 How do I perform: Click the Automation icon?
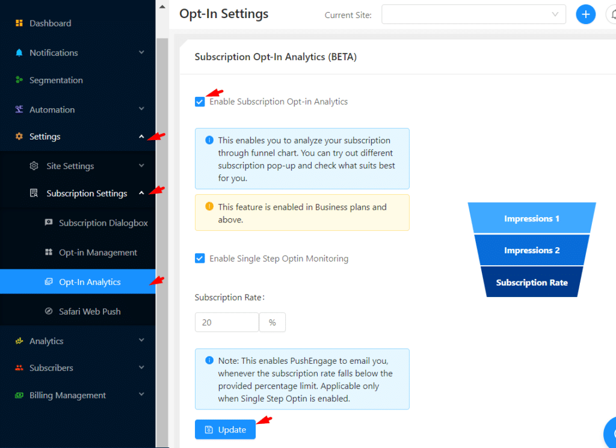(19, 109)
